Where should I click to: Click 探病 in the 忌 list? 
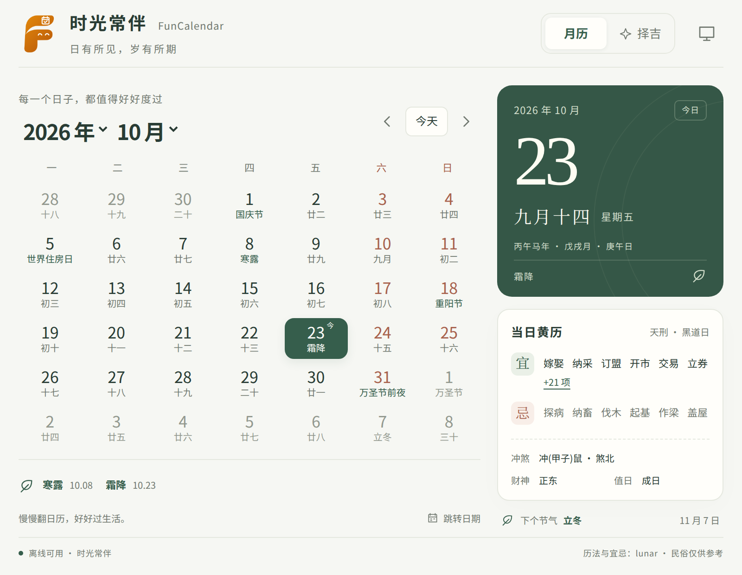tap(554, 413)
